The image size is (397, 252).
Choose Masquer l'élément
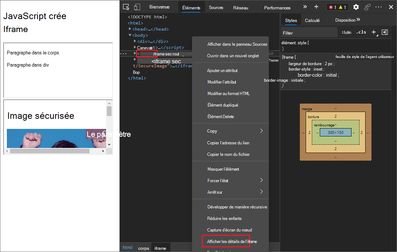pos(230,169)
